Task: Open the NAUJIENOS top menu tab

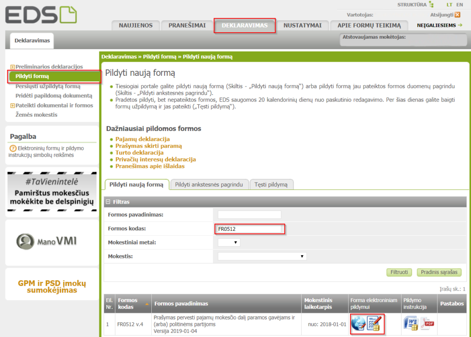Action: tap(136, 26)
